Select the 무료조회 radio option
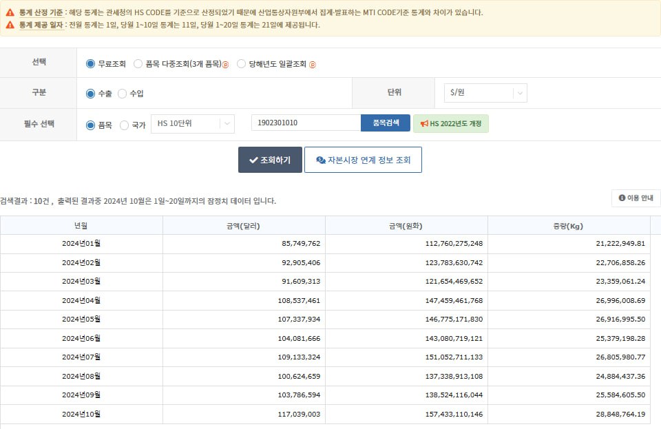 click(x=90, y=63)
